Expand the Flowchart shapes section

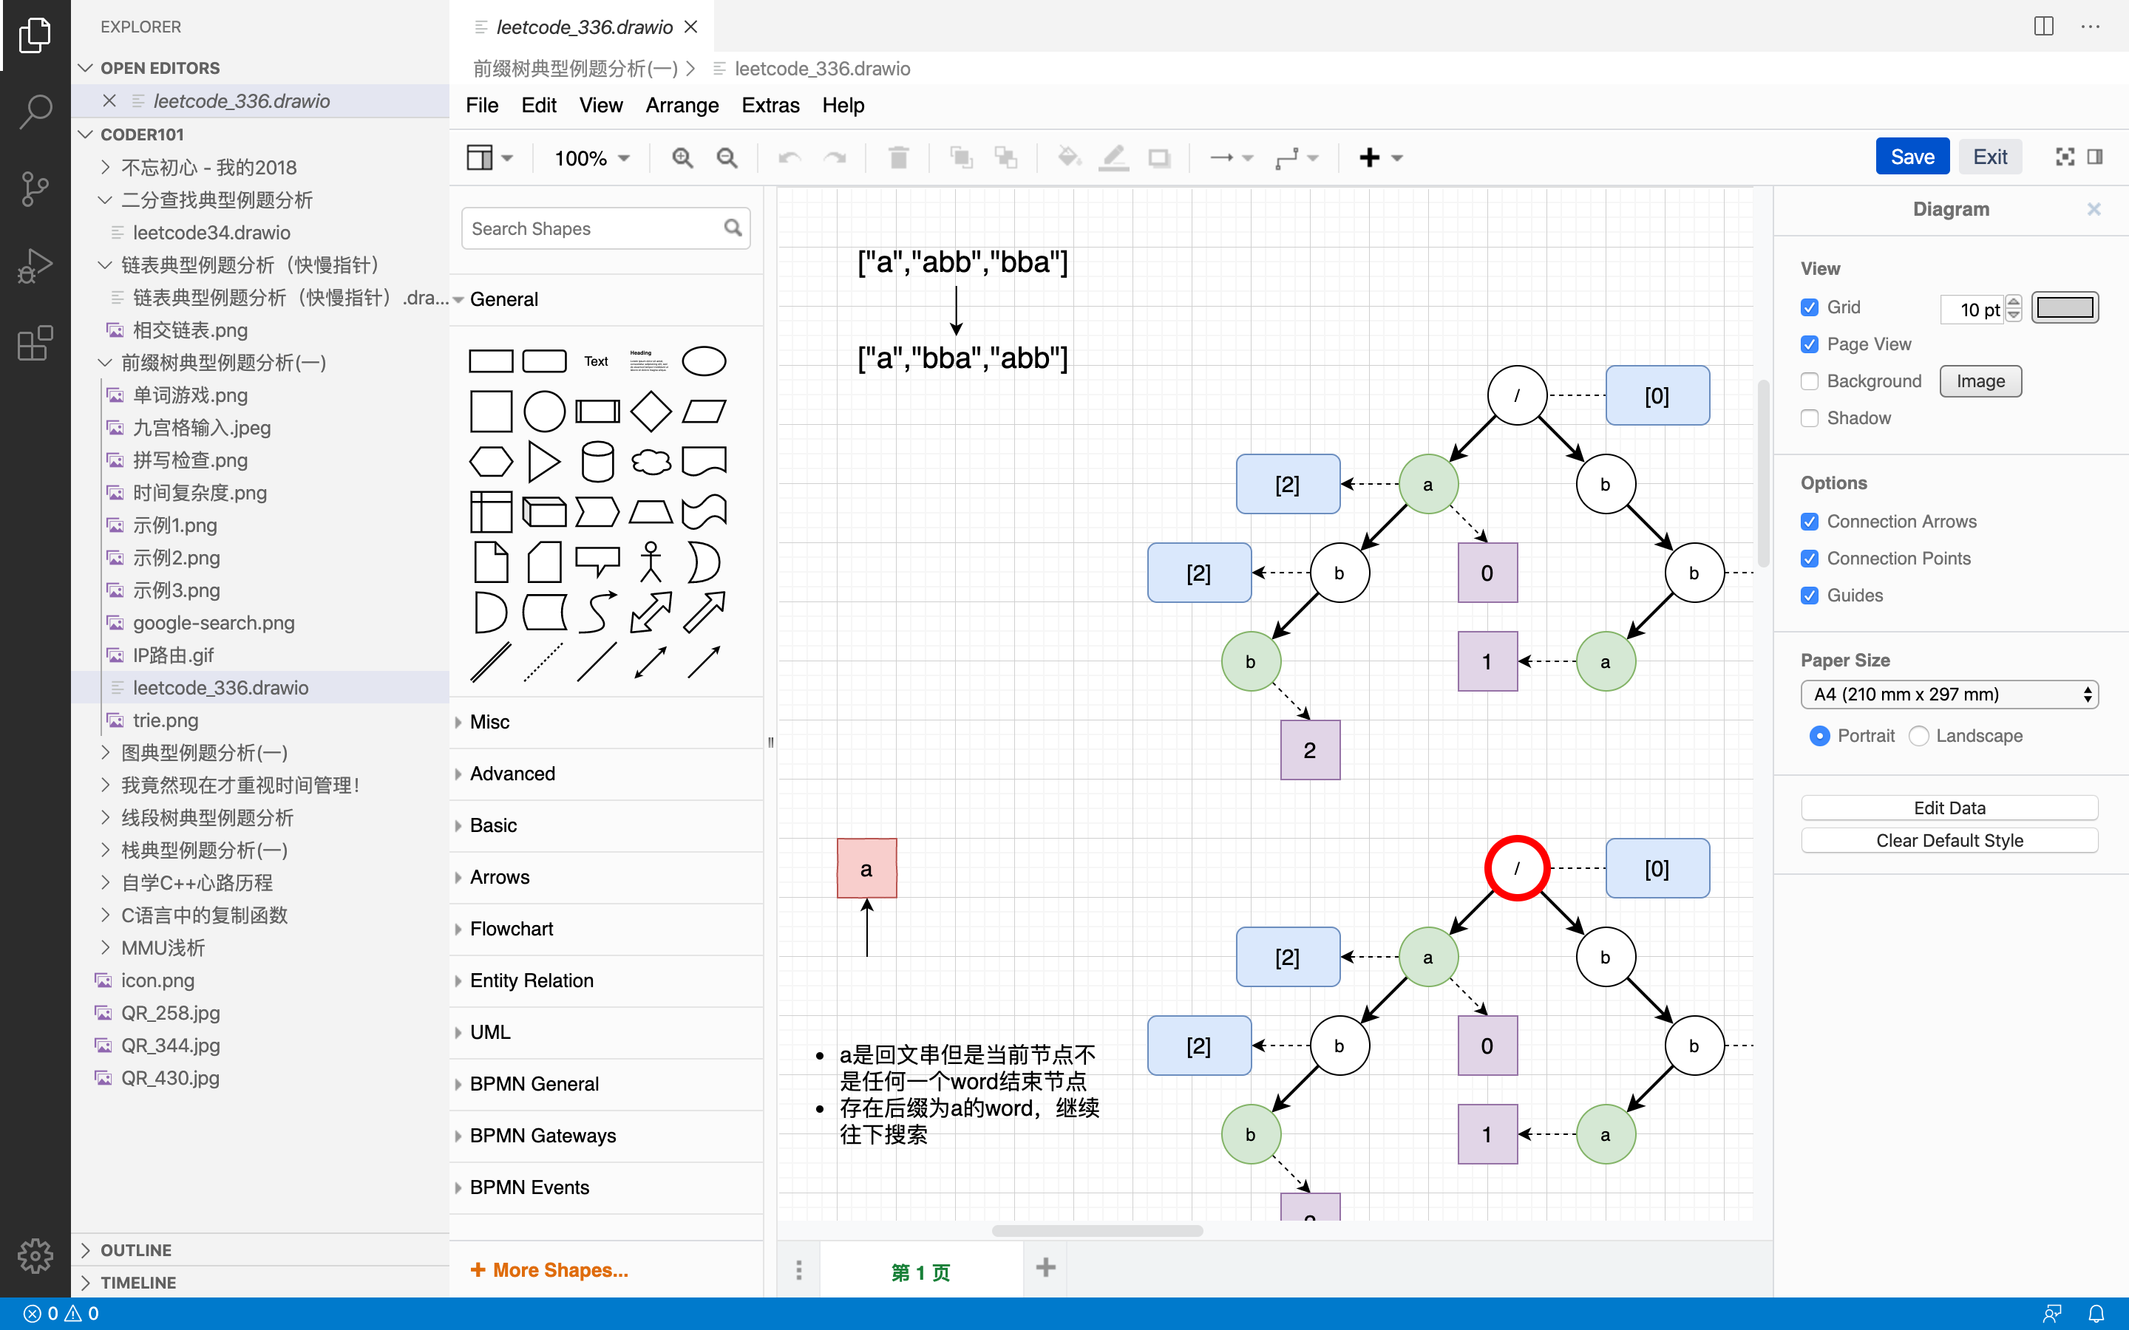click(x=511, y=929)
